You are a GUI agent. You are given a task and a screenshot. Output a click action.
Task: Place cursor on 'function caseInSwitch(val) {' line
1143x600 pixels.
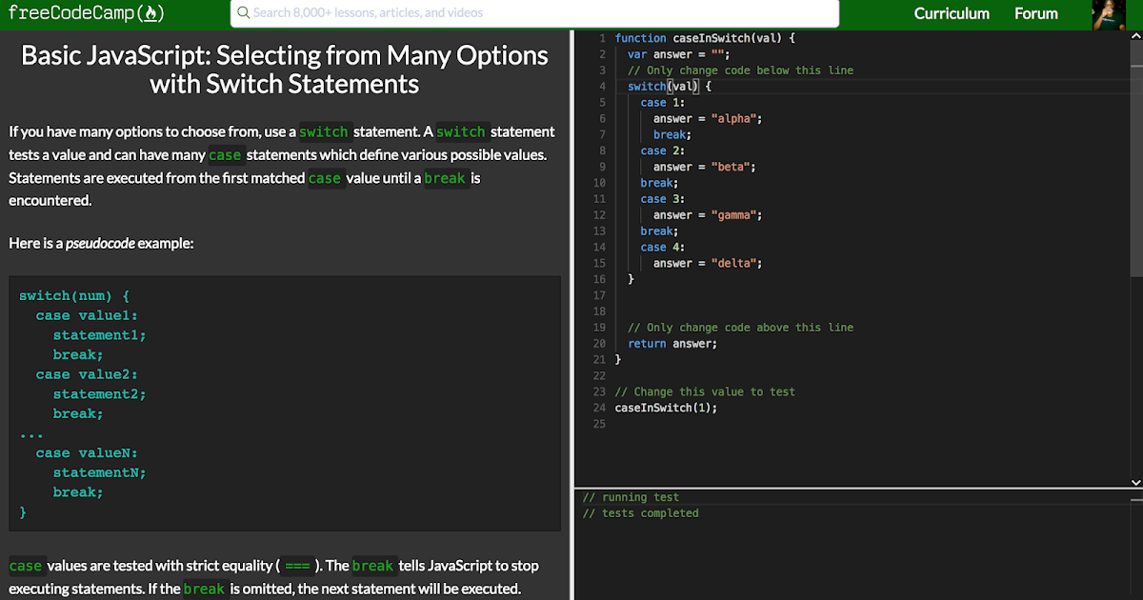pyautogui.click(x=705, y=38)
